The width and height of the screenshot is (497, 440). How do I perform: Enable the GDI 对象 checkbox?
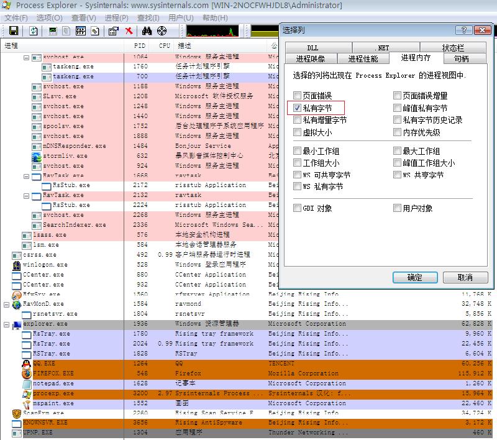click(297, 208)
